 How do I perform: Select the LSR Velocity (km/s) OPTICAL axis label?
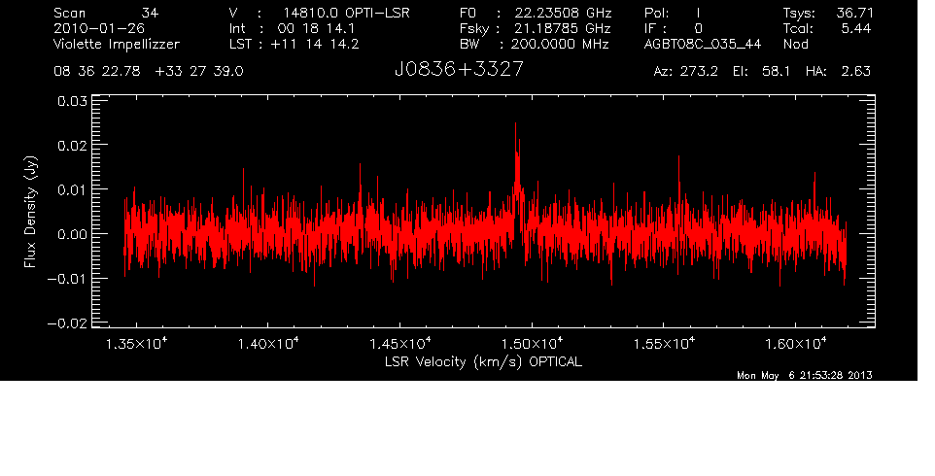coord(483,361)
